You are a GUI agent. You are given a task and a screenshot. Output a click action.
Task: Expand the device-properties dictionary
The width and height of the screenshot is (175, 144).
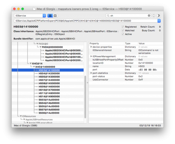click(x=91, y=47)
